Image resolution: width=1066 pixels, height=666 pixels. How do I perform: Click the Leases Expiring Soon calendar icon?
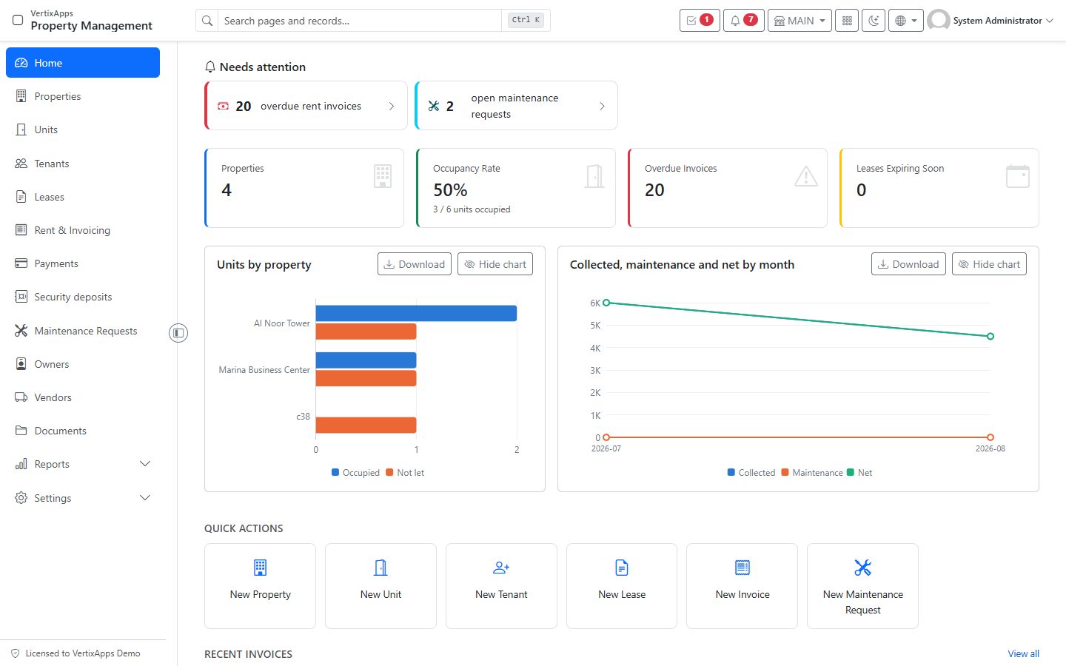point(1018,176)
